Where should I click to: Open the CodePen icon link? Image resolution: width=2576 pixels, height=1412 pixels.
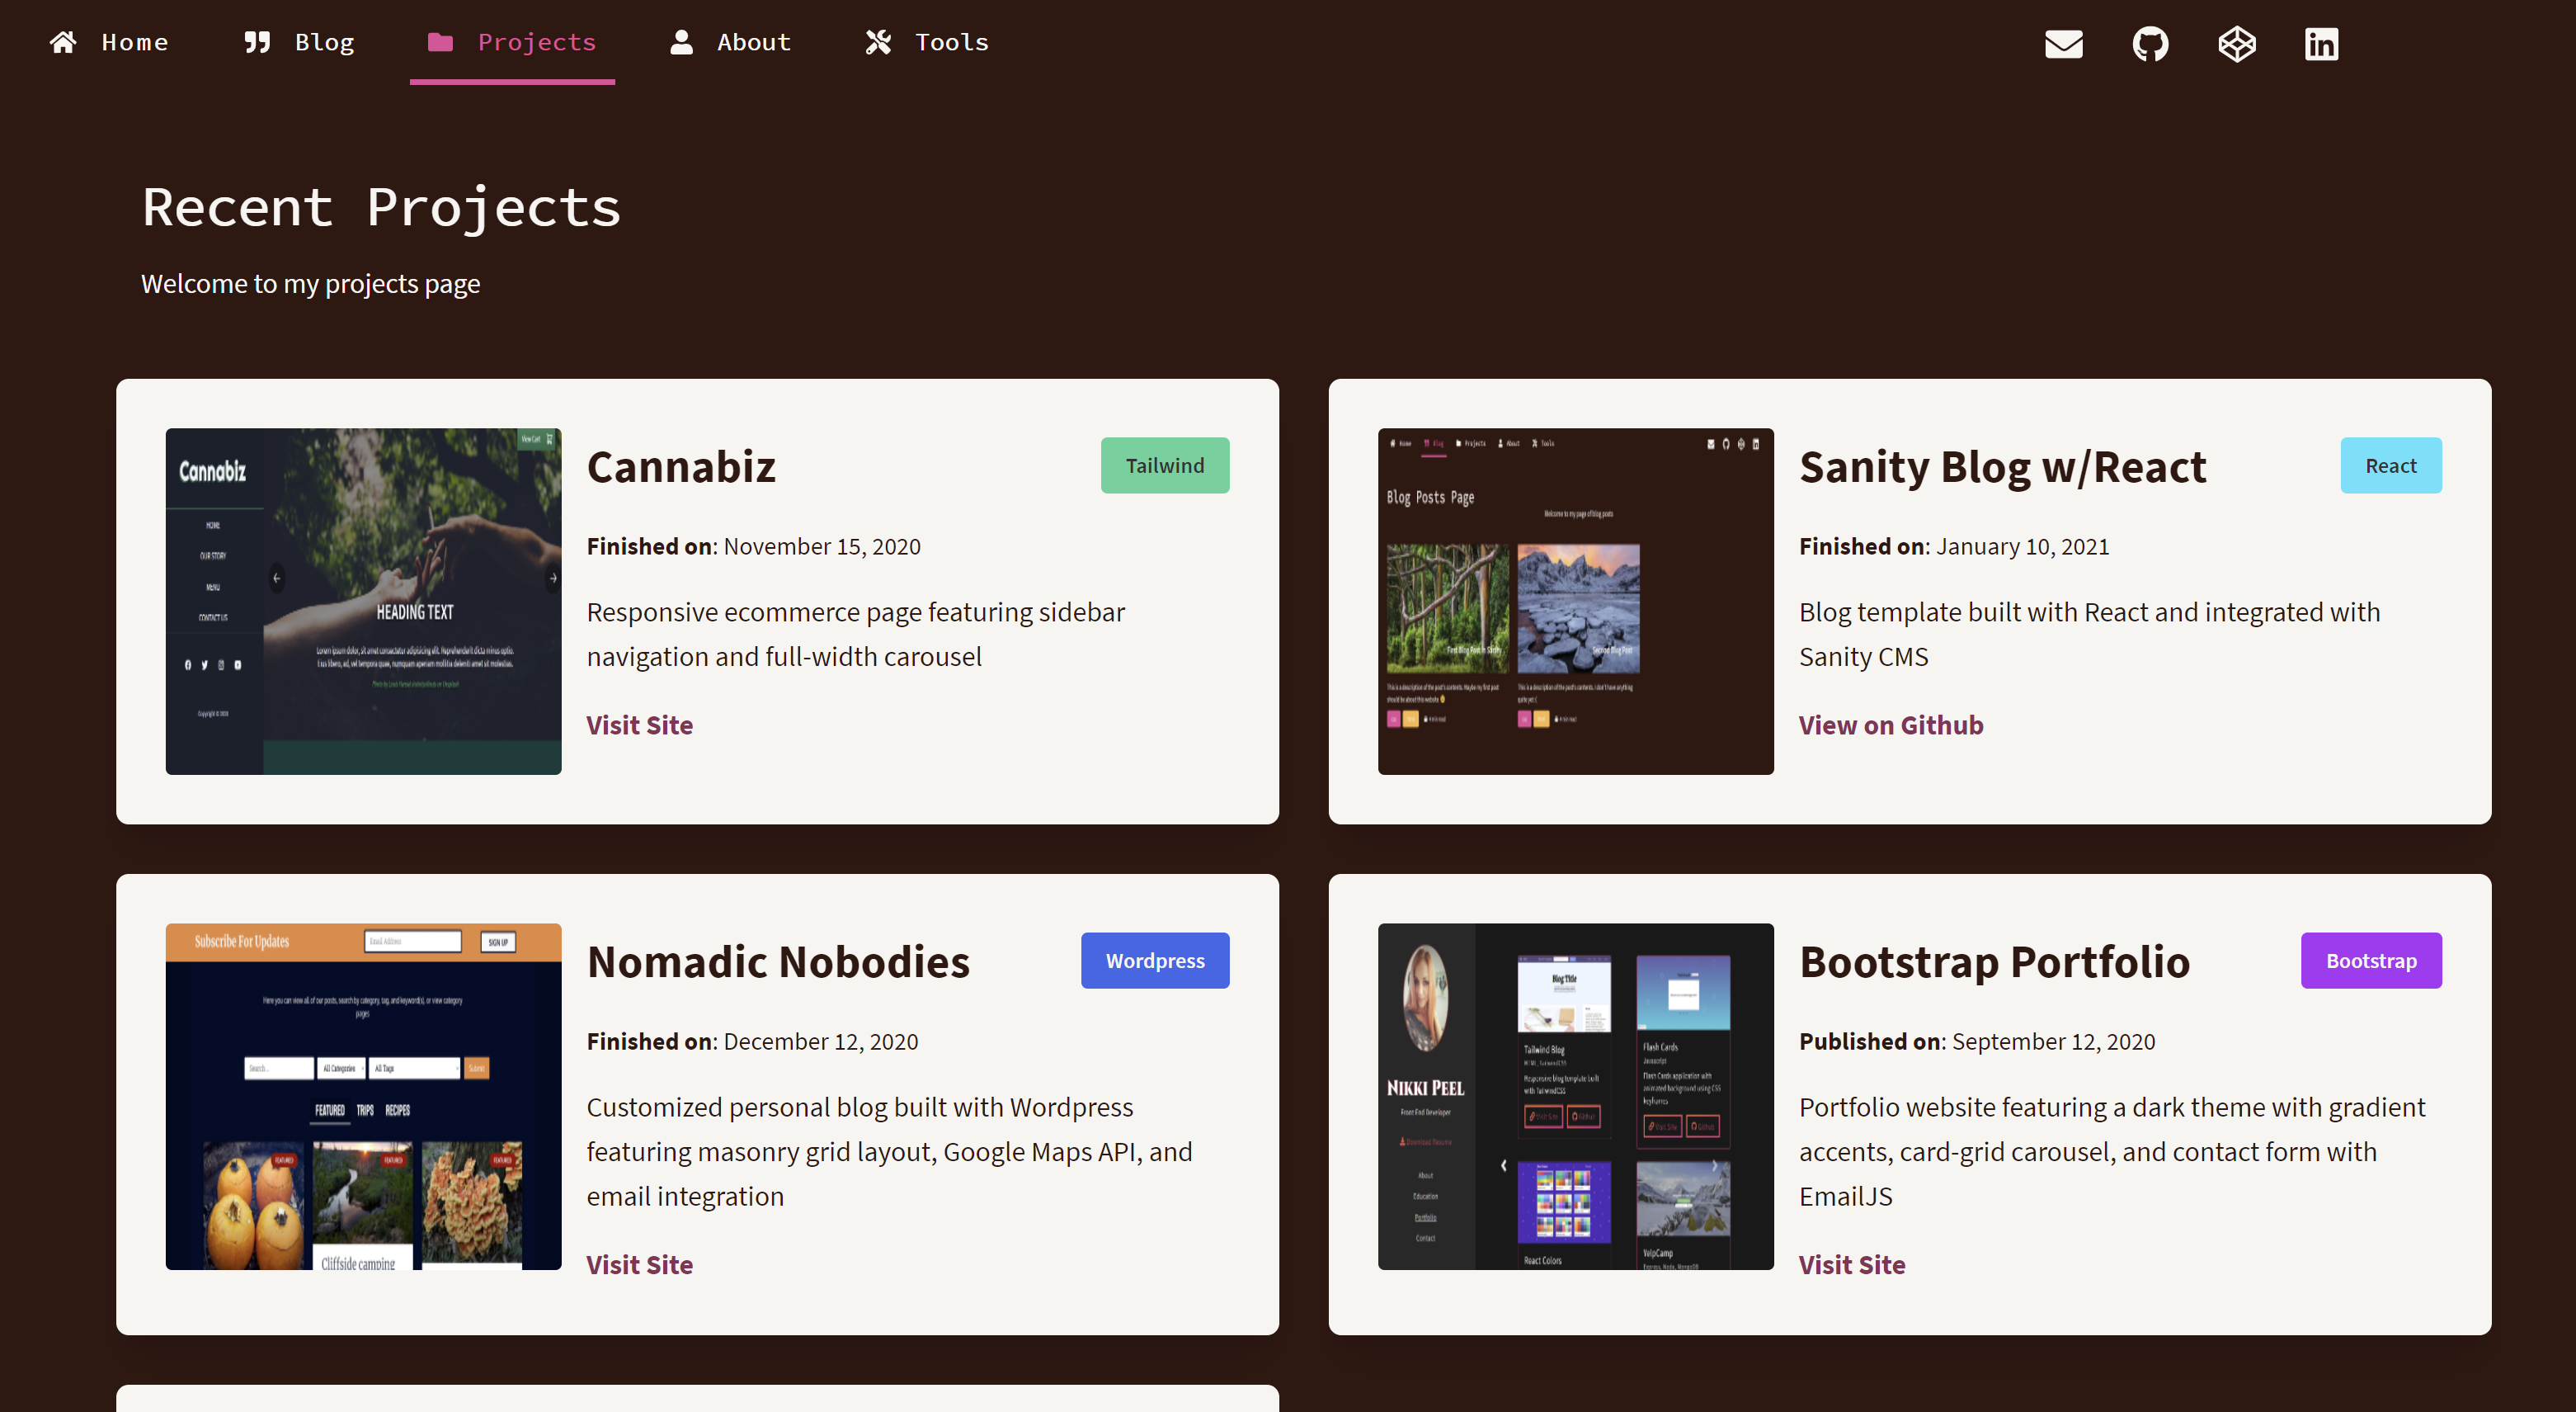tap(2236, 44)
